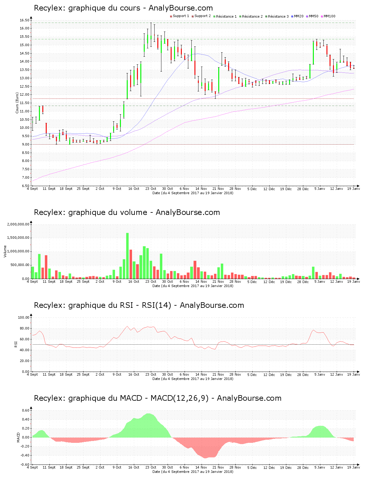Click the MM20 blue legend square
371x480 pixels.
292,16
